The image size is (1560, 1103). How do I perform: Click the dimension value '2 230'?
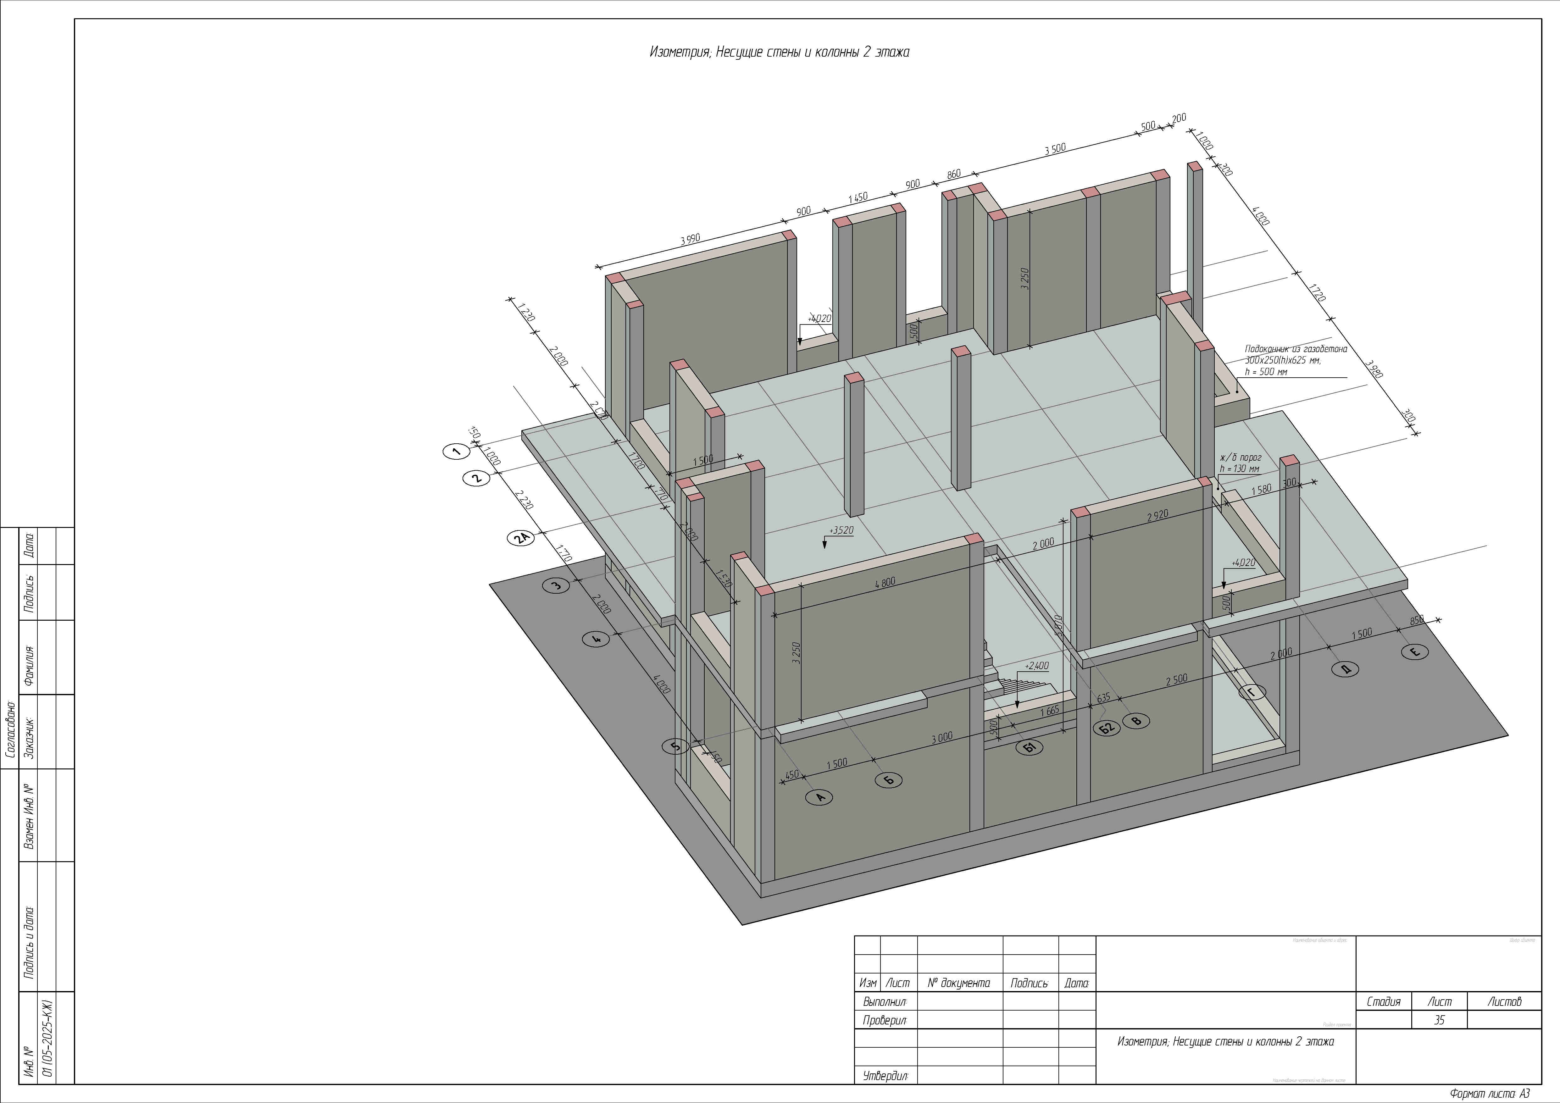[523, 500]
